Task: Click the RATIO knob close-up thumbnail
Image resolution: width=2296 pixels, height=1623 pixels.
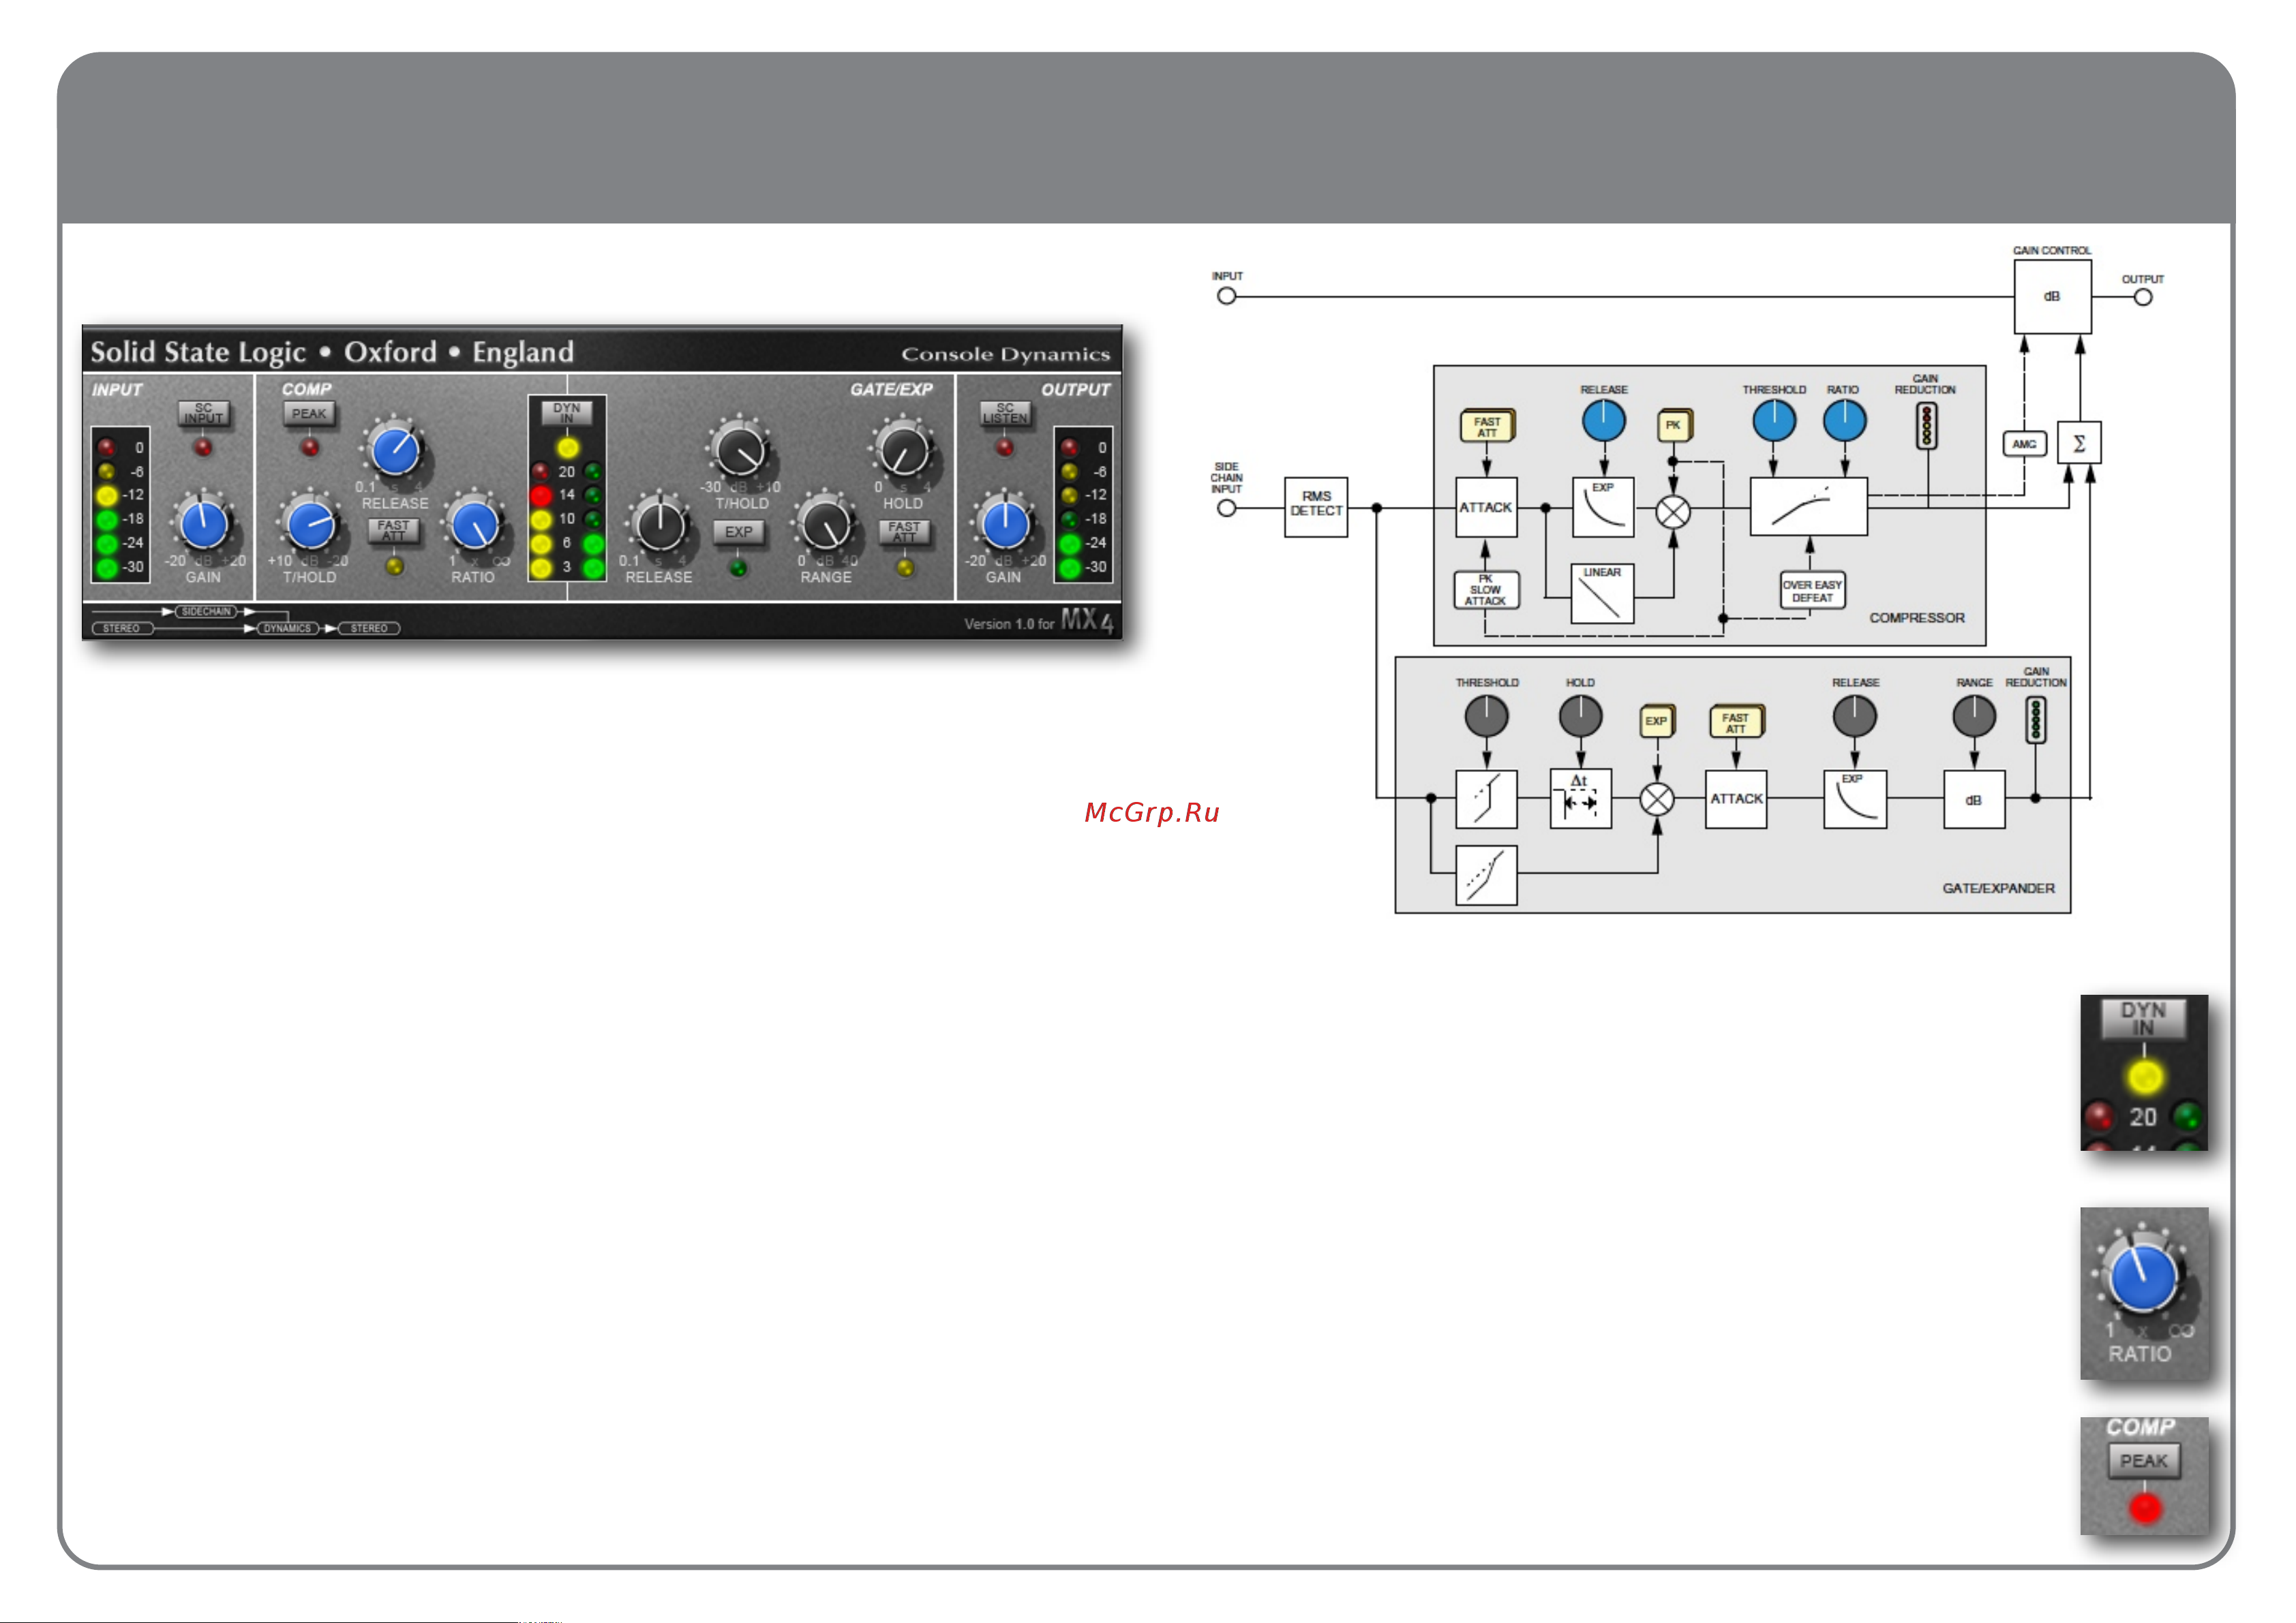Action: [2144, 1293]
